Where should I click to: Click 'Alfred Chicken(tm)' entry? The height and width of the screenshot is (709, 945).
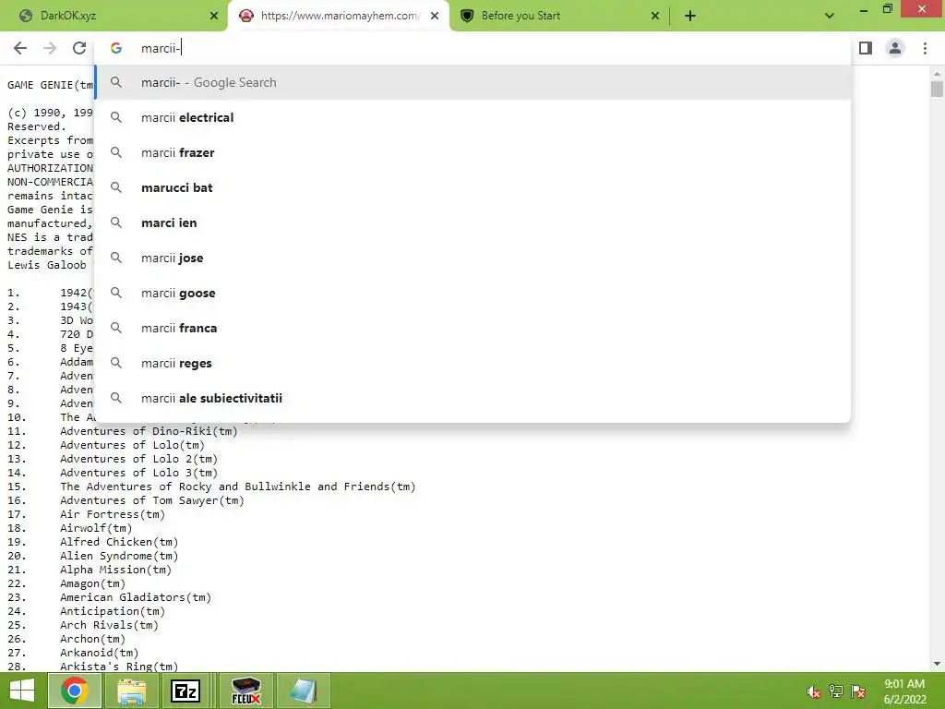[x=119, y=542]
